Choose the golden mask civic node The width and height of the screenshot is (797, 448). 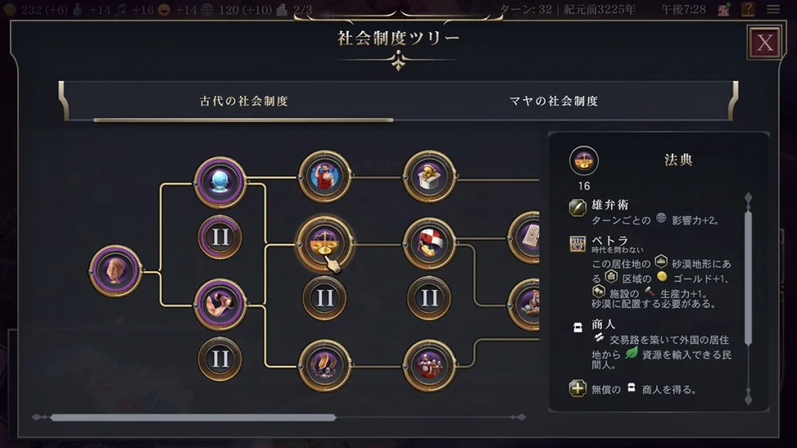[429, 177]
